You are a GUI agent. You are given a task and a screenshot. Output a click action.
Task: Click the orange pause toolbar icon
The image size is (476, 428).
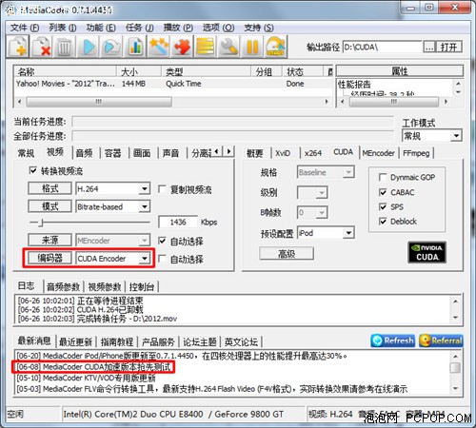tap(252, 47)
